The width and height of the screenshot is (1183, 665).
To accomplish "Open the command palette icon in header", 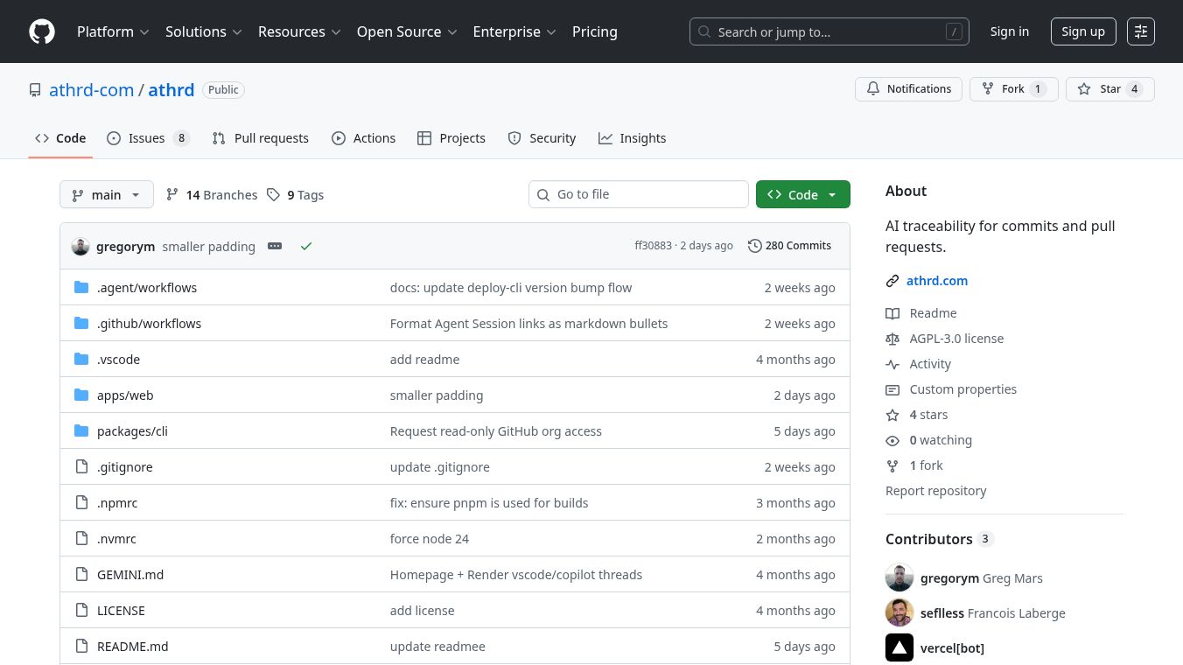I will [x=1140, y=31].
